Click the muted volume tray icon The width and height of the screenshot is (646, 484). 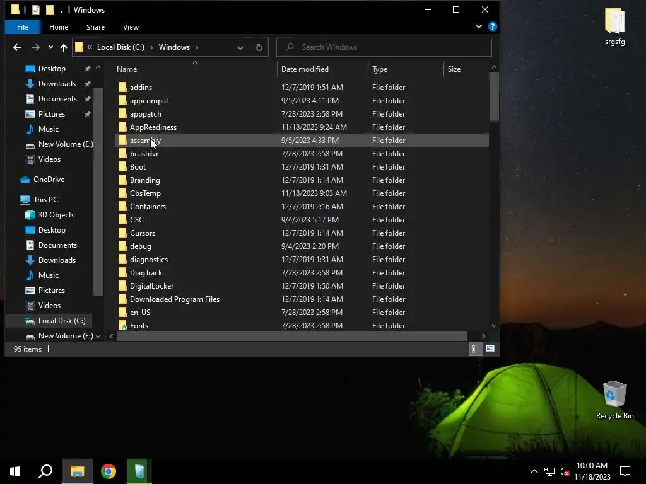(564, 471)
